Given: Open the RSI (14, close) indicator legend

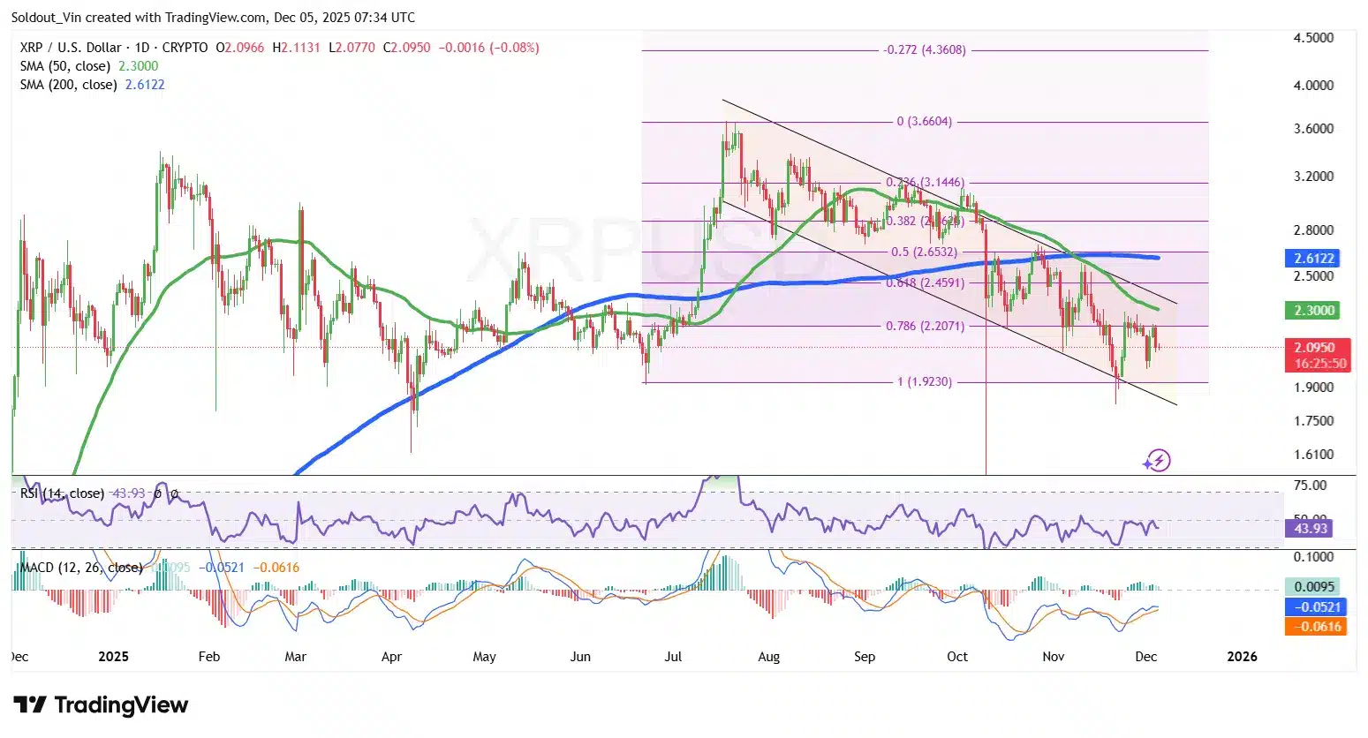Looking at the screenshot, I should click(62, 493).
